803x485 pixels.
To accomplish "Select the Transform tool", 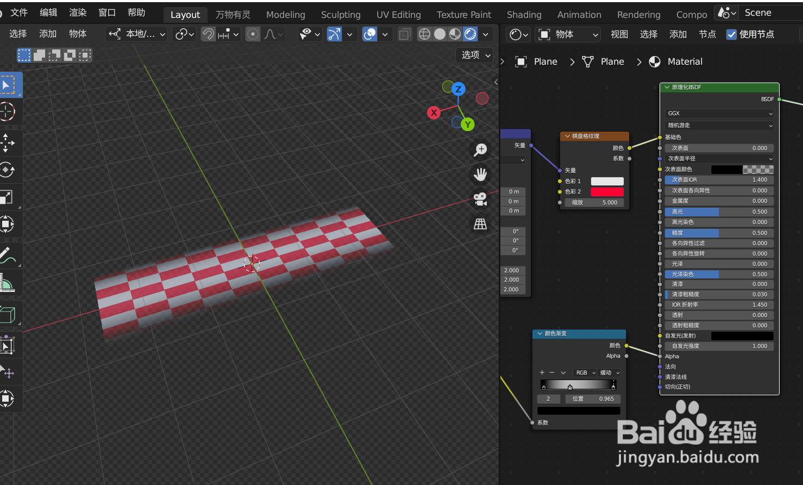I will [x=8, y=223].
